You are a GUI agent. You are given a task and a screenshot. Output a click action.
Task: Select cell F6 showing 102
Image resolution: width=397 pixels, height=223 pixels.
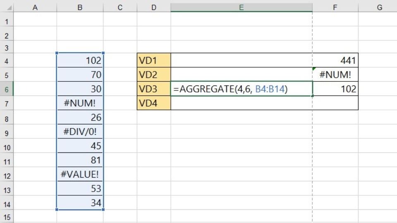pyautogui.click(x=335, y=89)
